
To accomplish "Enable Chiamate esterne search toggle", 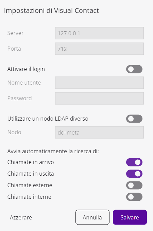I will tap(134, 185).
